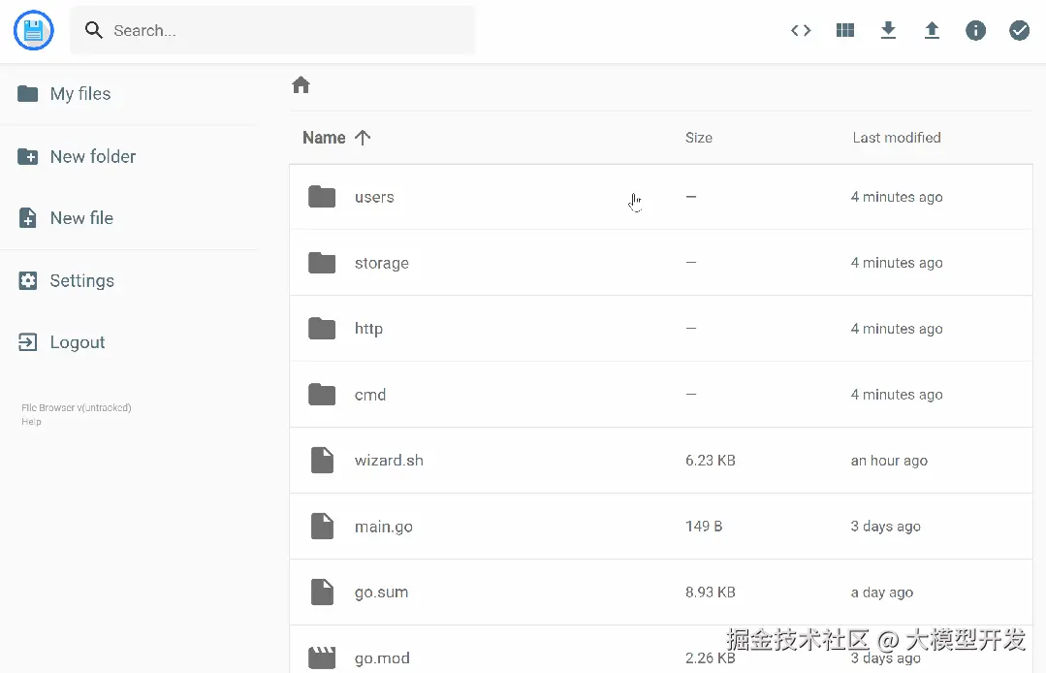
Task: Click the search magnifier icon
Action: click(92, 30)
